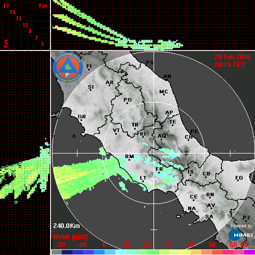Click the 'Powered by' text
The height and width of the screenshot is (255, 255).
(241, 226)
